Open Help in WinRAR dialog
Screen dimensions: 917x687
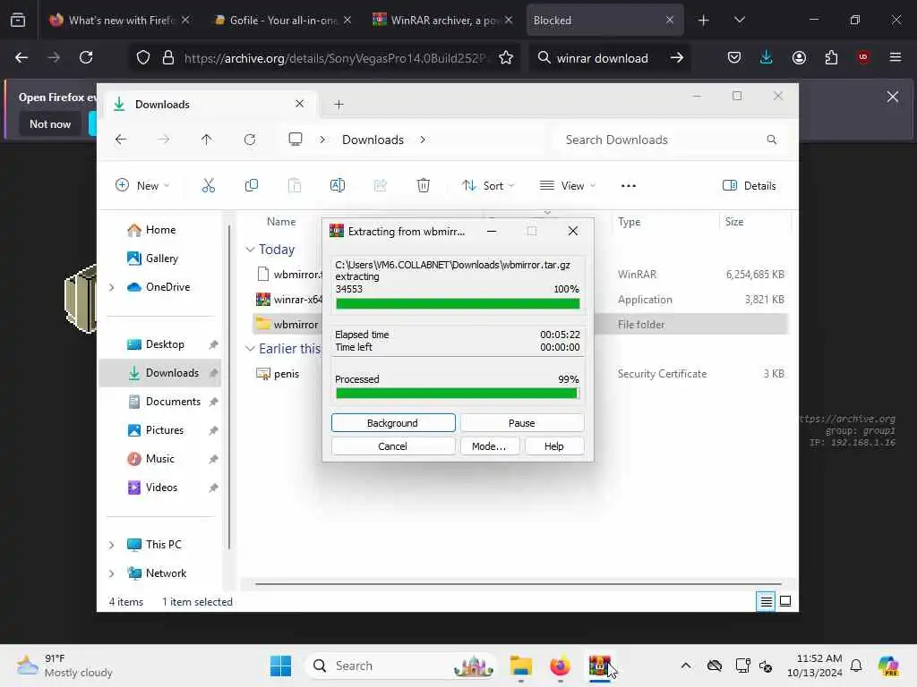[x=553, y=446]
